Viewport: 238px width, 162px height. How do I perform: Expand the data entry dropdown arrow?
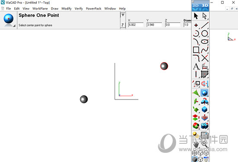tap(123, 15)
